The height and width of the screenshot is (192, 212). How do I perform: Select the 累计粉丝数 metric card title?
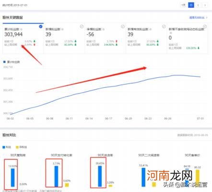click(x=12, y=29)
